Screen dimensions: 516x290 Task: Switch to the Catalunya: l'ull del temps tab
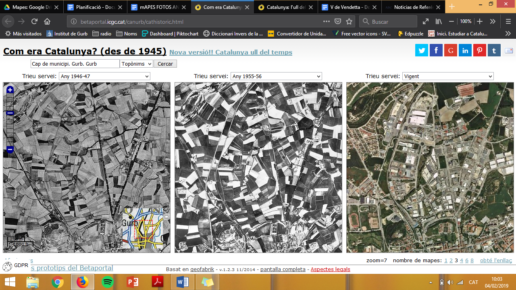287,7
